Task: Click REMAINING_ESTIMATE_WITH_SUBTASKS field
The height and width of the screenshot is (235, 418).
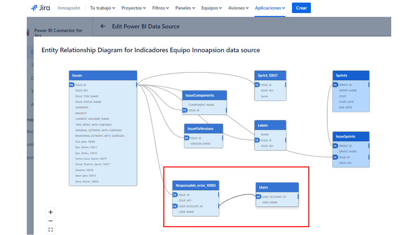Action: pos(100,136)
